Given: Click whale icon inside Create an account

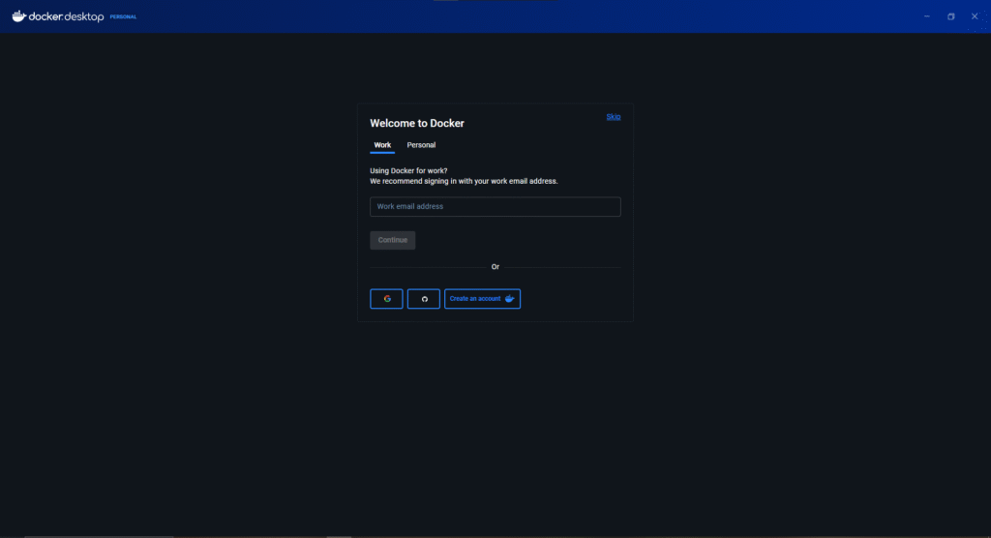Looking at the screenshot, I should pyautogui.click(x=510, y=299).
